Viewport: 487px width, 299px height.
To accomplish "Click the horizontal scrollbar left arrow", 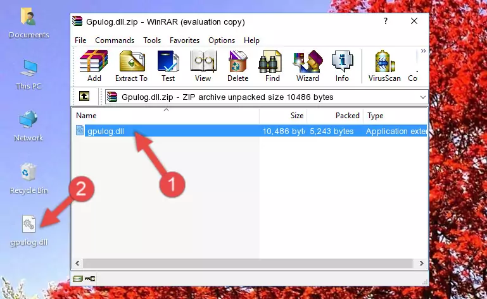I will (x=78, y=263).
